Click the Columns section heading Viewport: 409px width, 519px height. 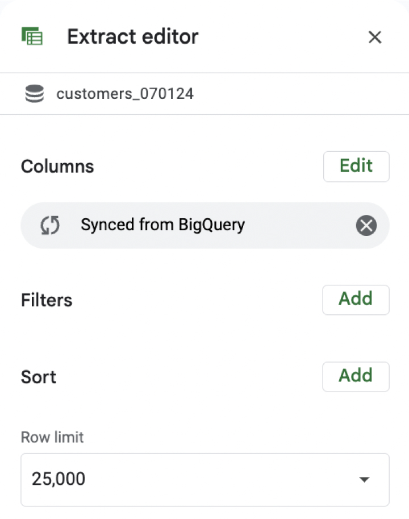pyautogui.click(x=57, y=166)
